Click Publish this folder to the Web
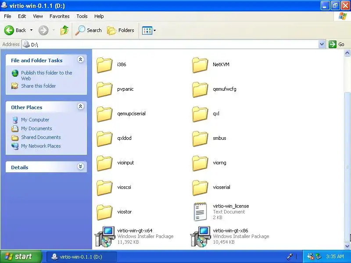This screenshot has width=351, height=263. 47,75
